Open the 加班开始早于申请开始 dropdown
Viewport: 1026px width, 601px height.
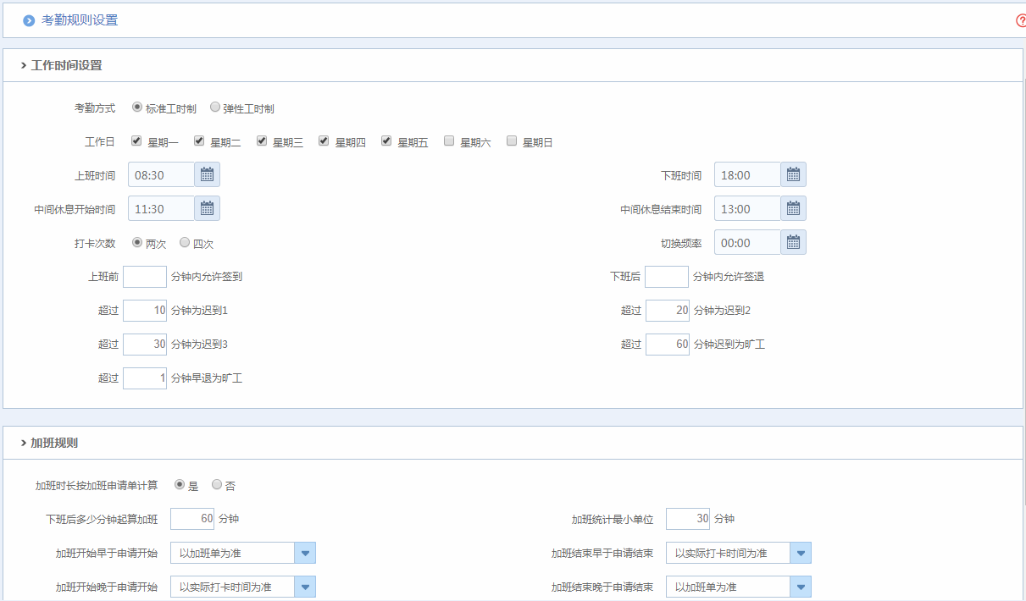click(305, 554)
